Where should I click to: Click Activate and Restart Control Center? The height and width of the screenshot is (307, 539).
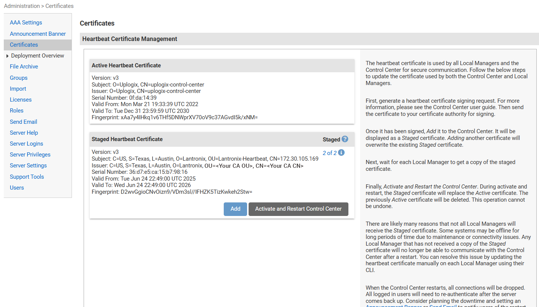pos(298,209)
